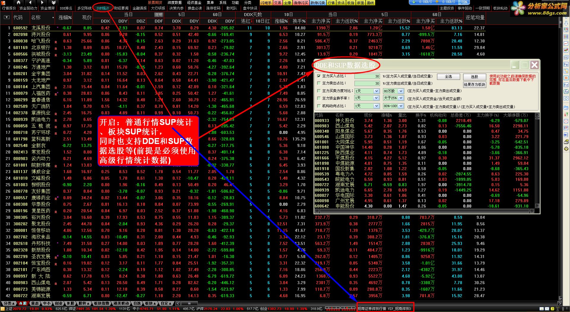Enable the 主力资金换手率 checkbox
This screenshot has height=312, width=570.
point(319,98)
